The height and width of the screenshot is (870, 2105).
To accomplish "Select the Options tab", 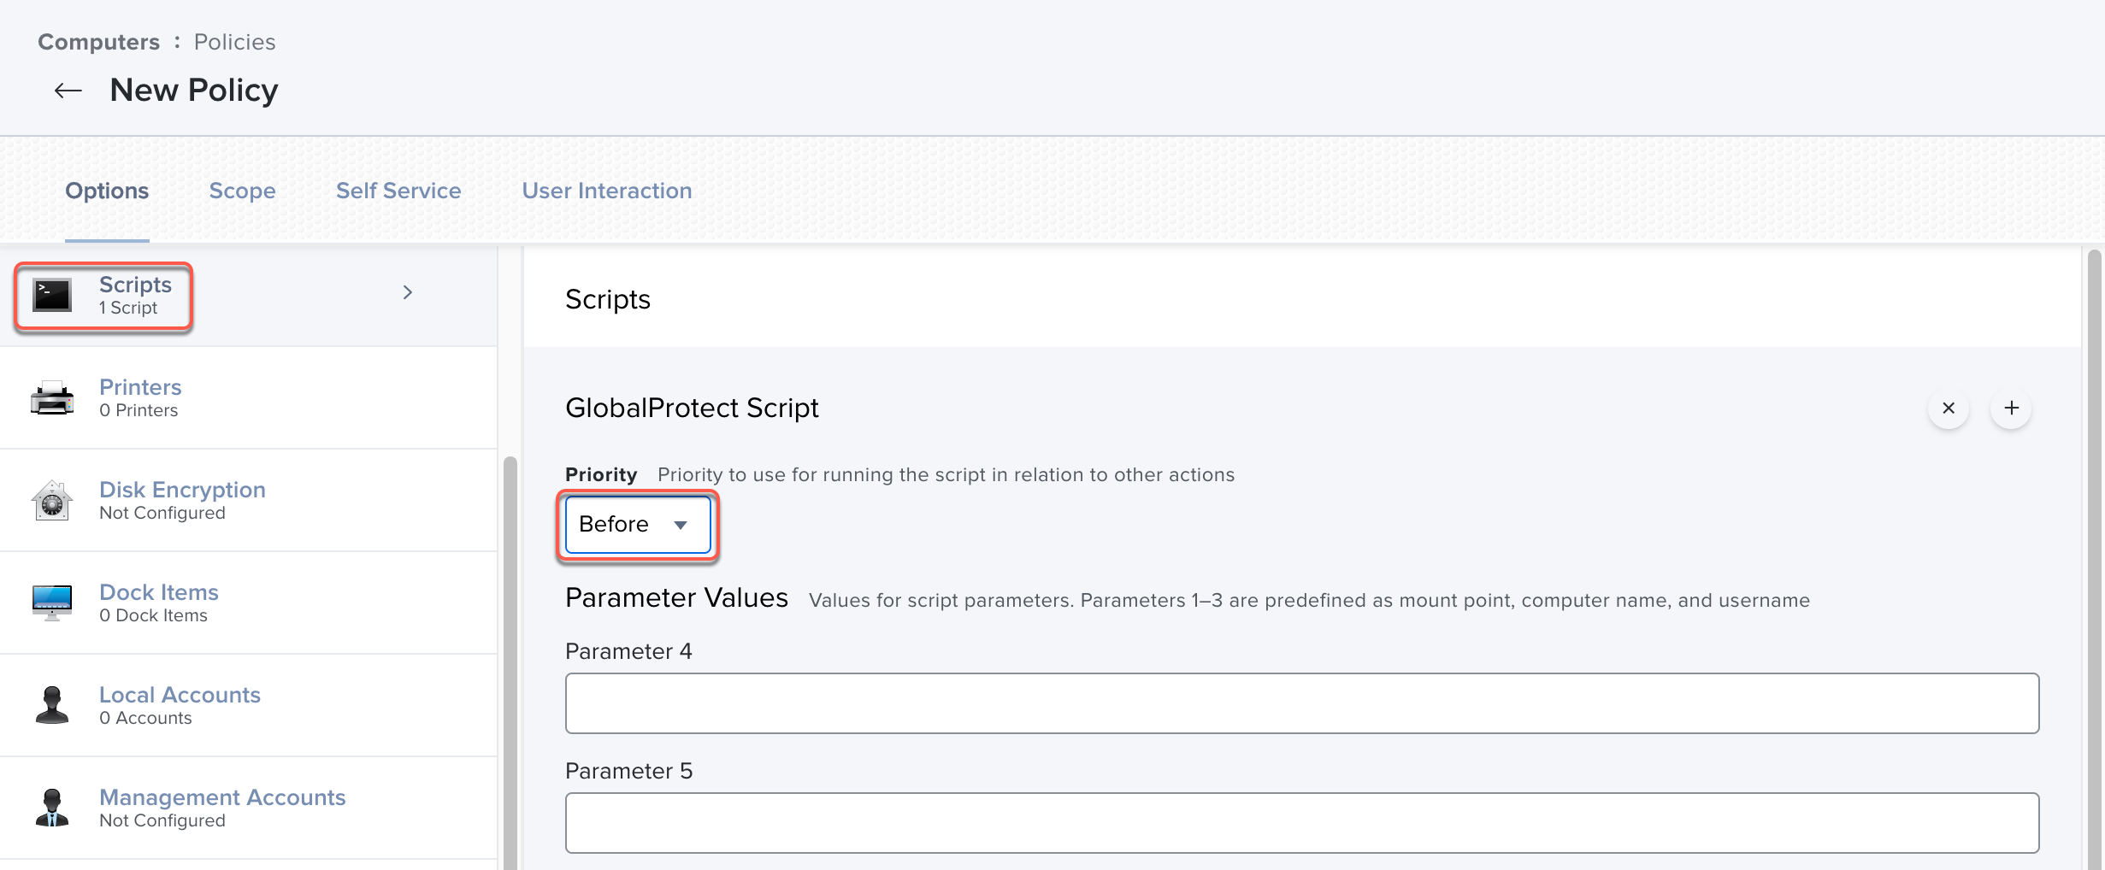I will click(107, 191).
